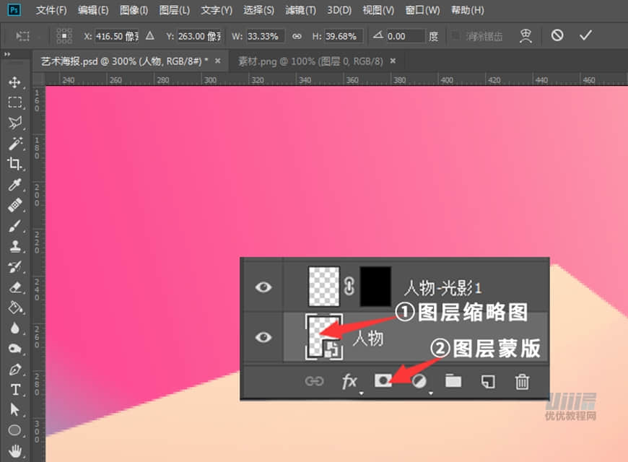Select the Move tool
The image size is (628, 462).
pos(16,82)
